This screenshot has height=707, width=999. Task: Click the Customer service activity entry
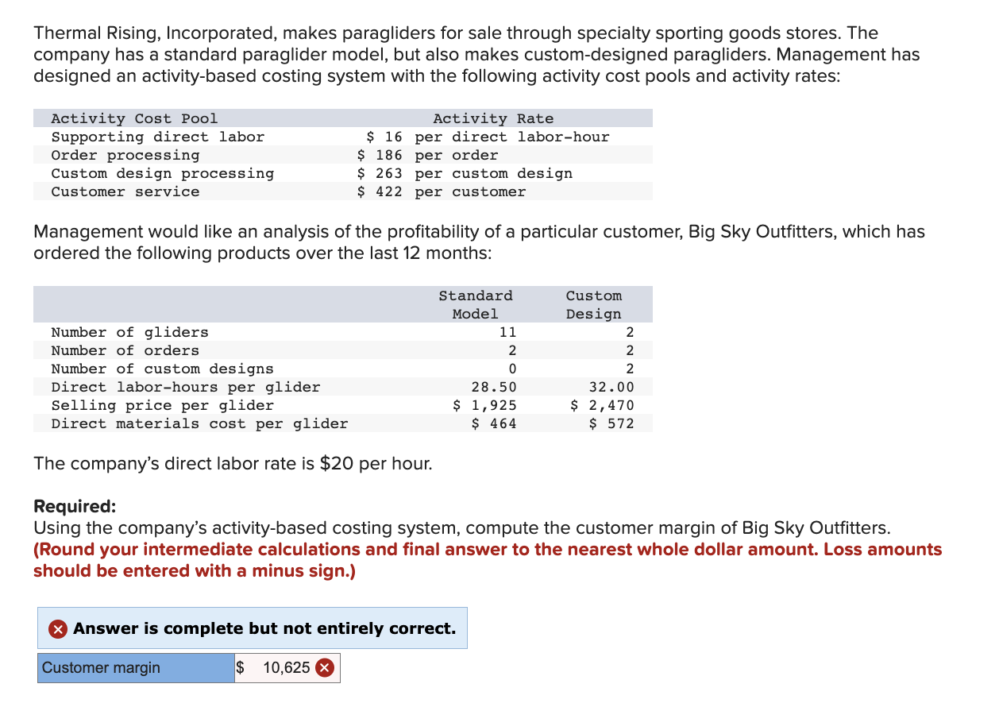[x=126, y=191]
